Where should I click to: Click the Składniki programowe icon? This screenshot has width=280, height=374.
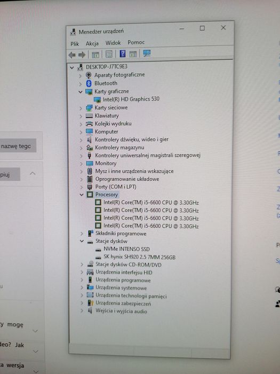[91, 233]
